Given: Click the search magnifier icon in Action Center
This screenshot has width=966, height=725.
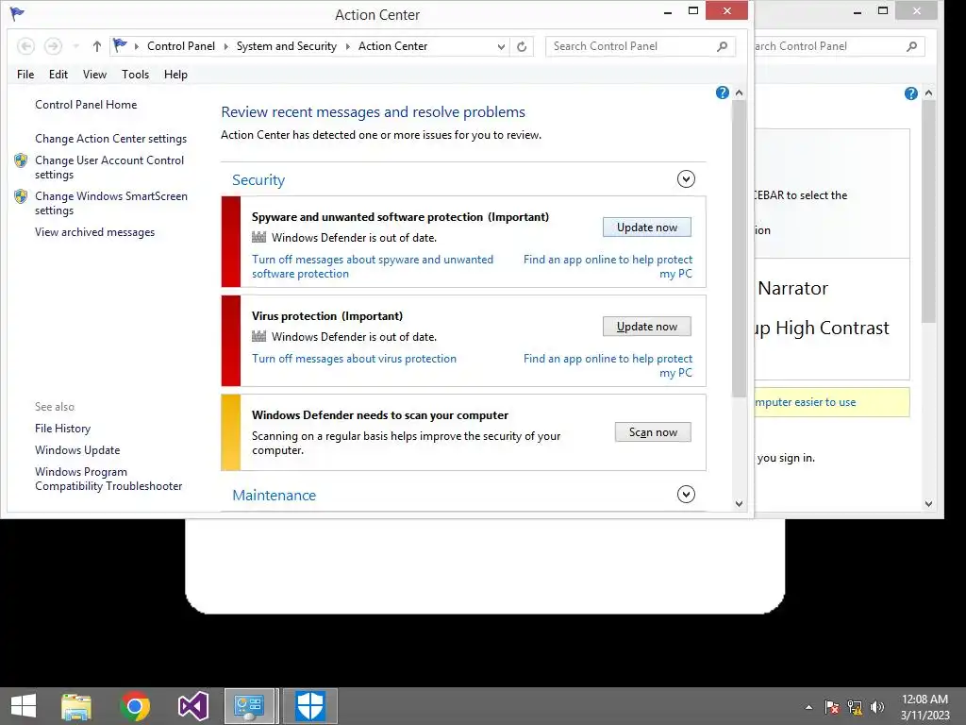Looking at the screenshot, I should click(722, 46).
